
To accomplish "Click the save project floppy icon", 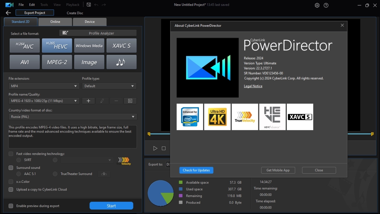I will (89, 5).
